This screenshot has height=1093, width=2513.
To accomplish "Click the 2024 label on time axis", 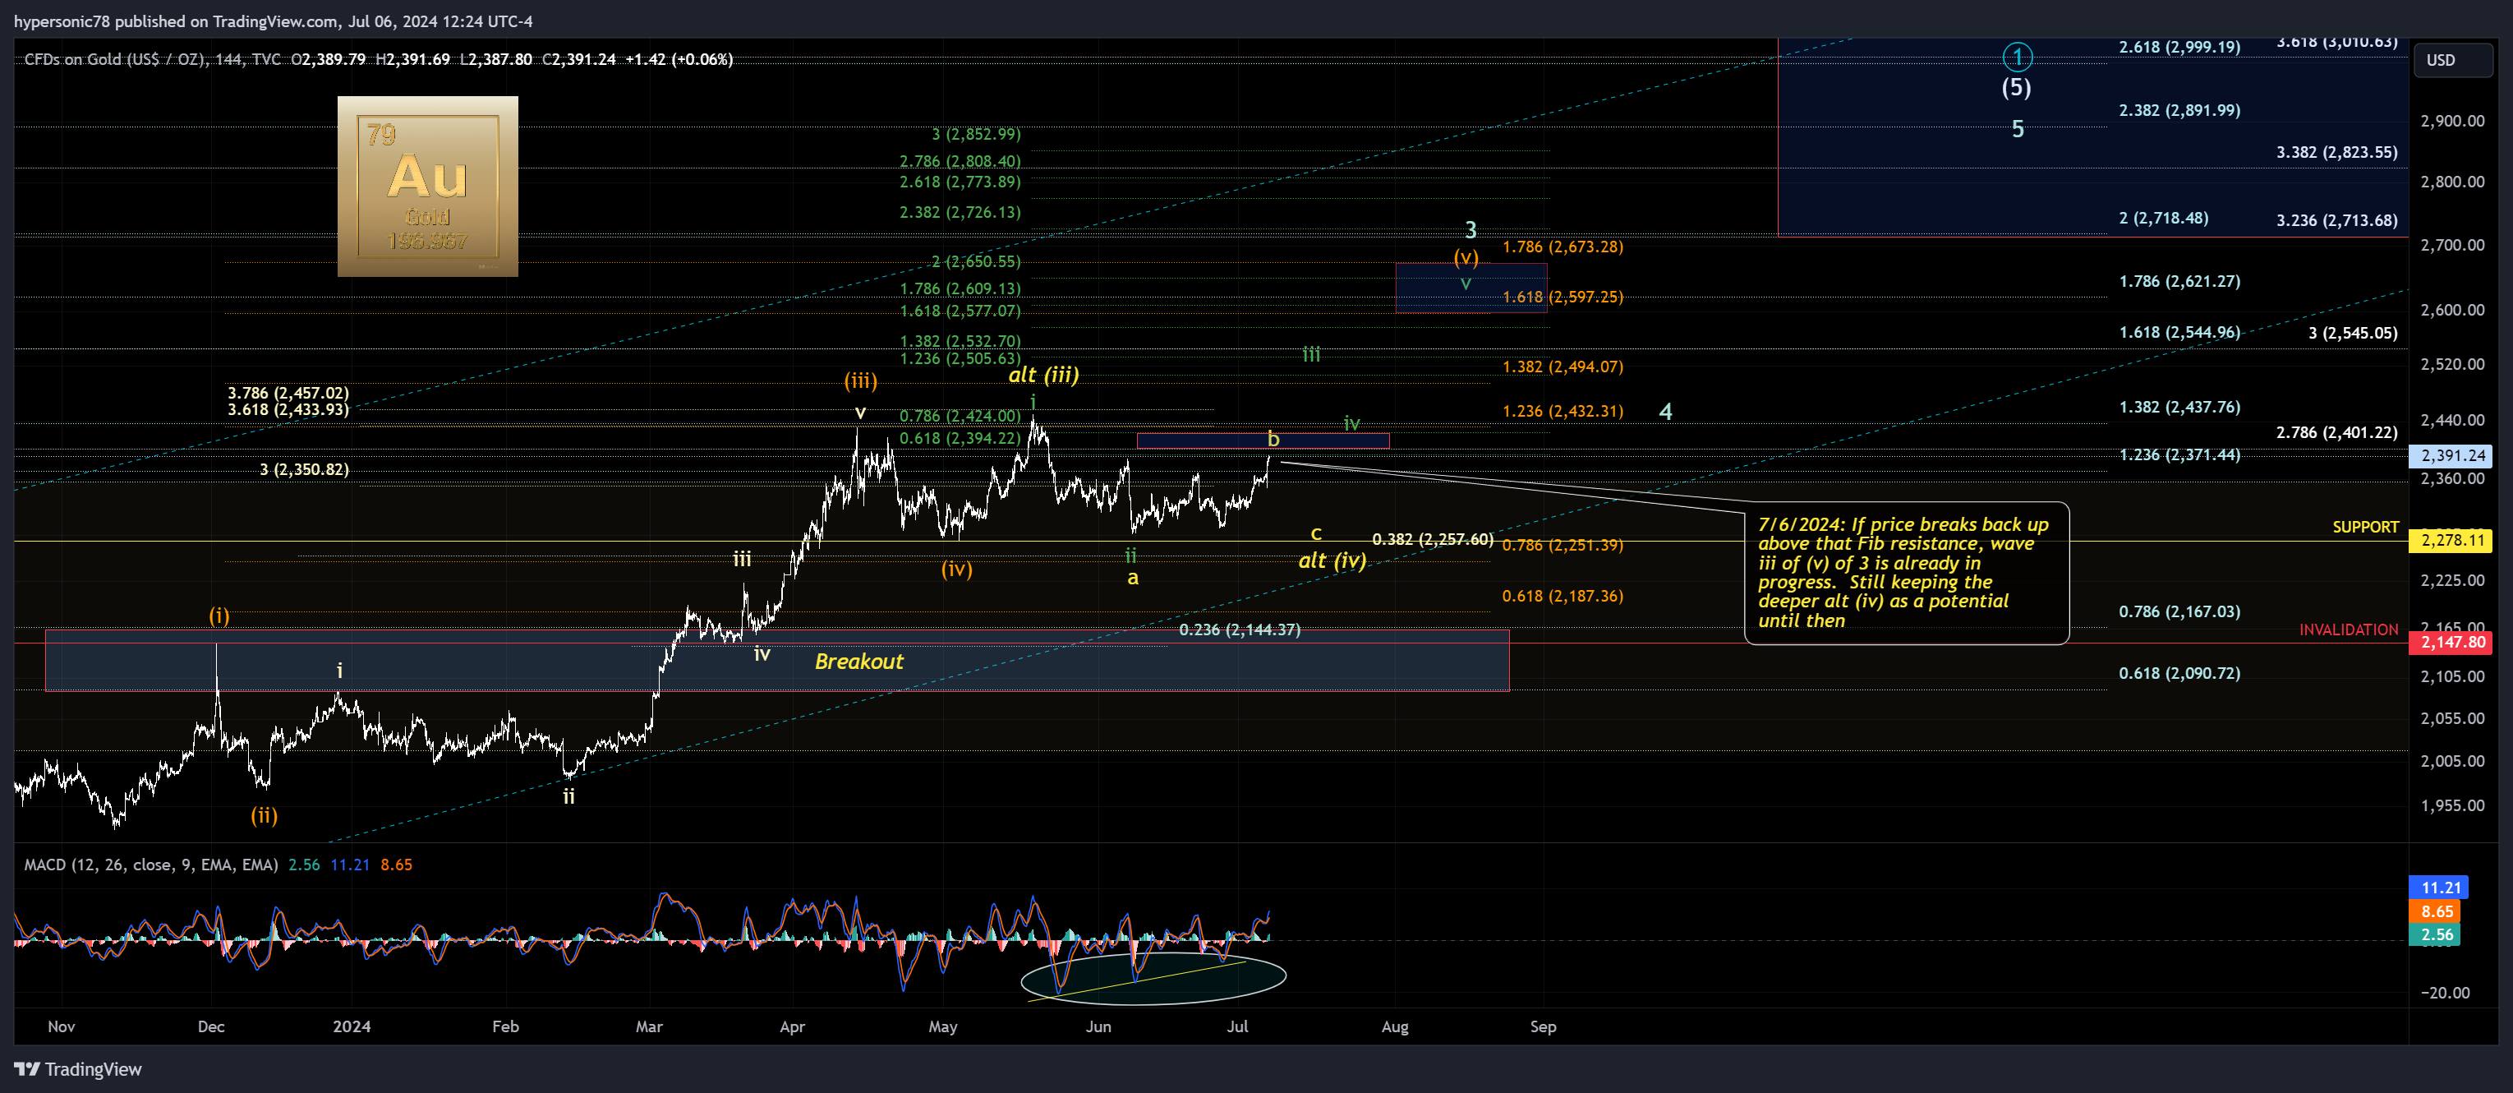I will [x=352, y=1026].
